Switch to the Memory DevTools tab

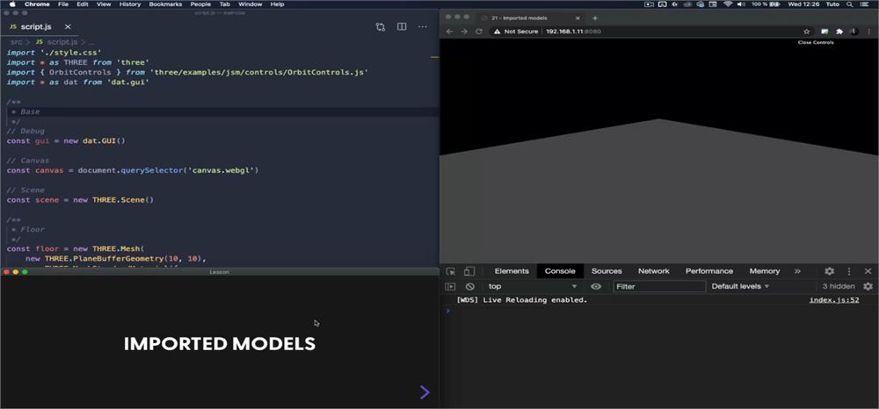[765, 271]
